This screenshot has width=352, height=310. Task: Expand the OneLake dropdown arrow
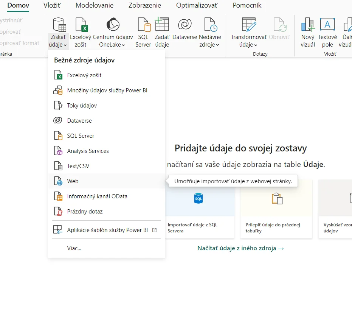click(x=123, y=45)
